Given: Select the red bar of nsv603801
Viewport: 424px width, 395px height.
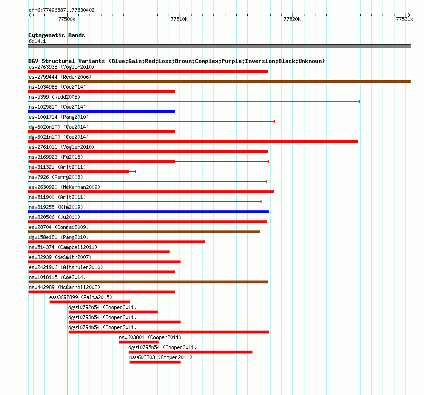Looking at the screenshot, I should [139, 342].
